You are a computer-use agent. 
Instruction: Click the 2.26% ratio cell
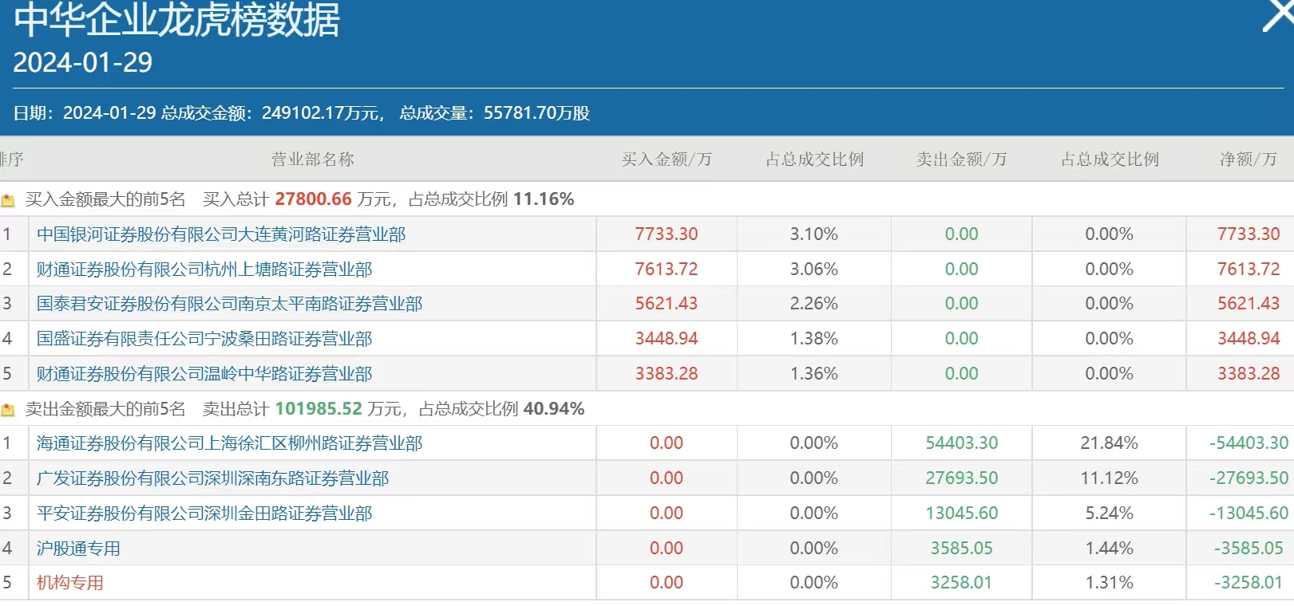[x=814, y=304]
